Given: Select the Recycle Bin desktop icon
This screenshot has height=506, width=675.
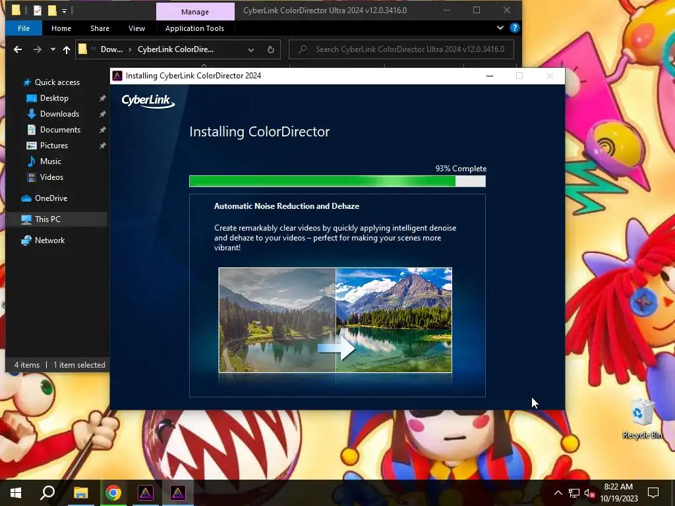Looking at the screenshot, I should coord(642,418).
